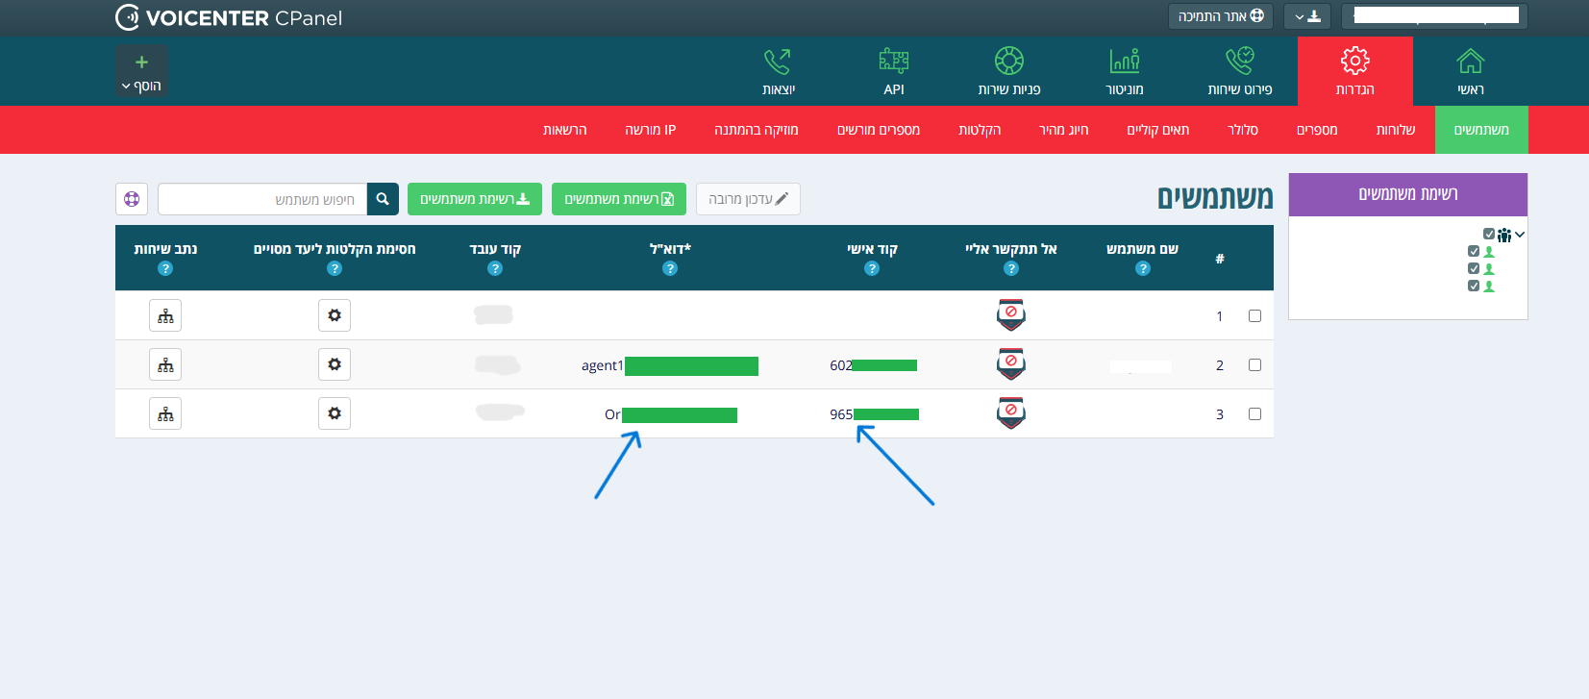The width and height of the screenshot is (1589, 699).
Task: Switch to the הרשאות tab
Action: (x=564, y=130)
